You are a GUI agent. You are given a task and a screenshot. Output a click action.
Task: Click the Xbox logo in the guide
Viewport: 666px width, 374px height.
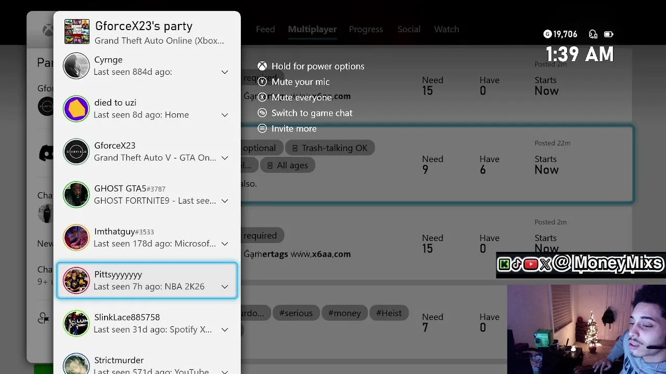point(47,30)
